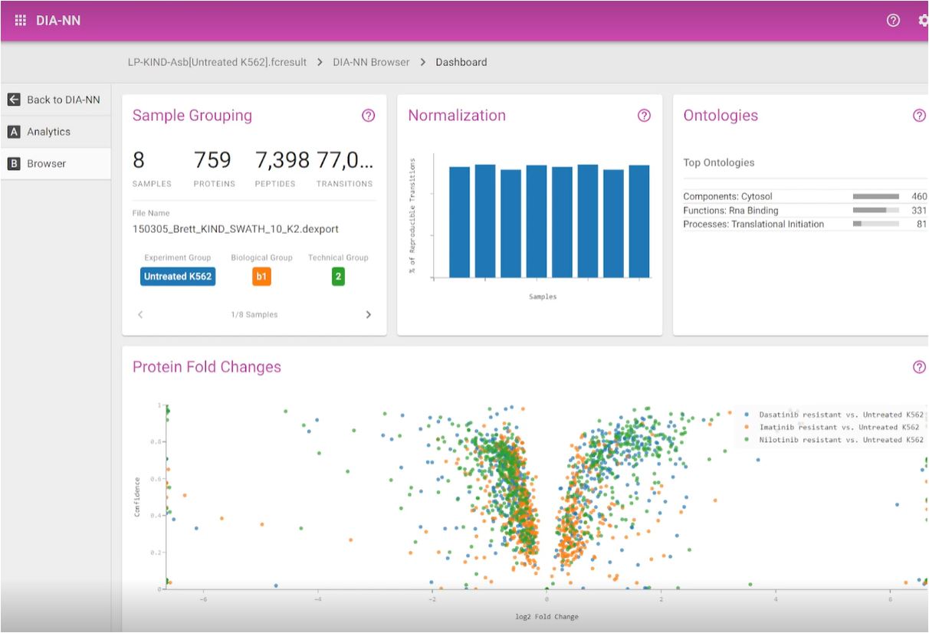Click the Back to DIA-NN arrow icon
This screenshot has height=633, width=929.
[14, 100]
